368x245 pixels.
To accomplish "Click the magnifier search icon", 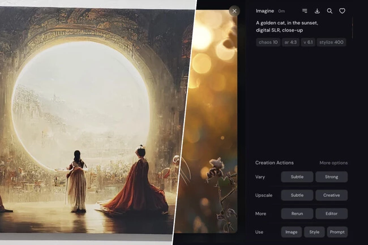I will (x=330, y=11).
